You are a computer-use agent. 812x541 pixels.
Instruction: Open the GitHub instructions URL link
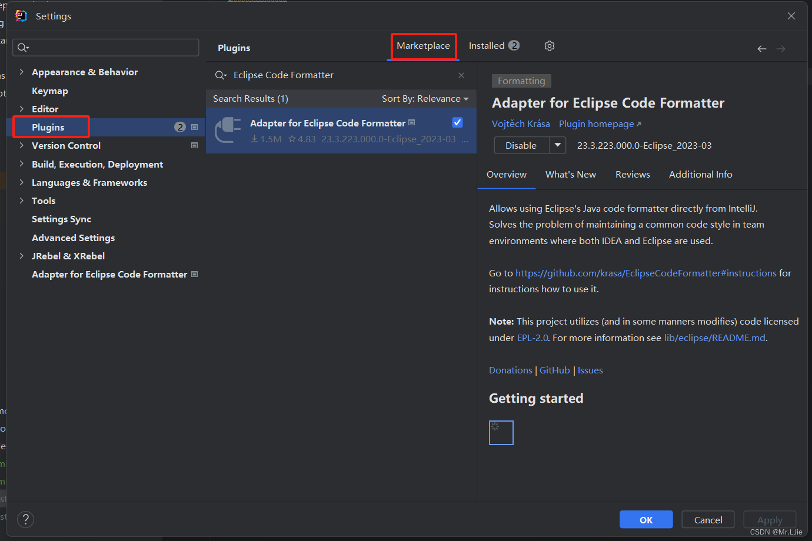coord(646,273)
